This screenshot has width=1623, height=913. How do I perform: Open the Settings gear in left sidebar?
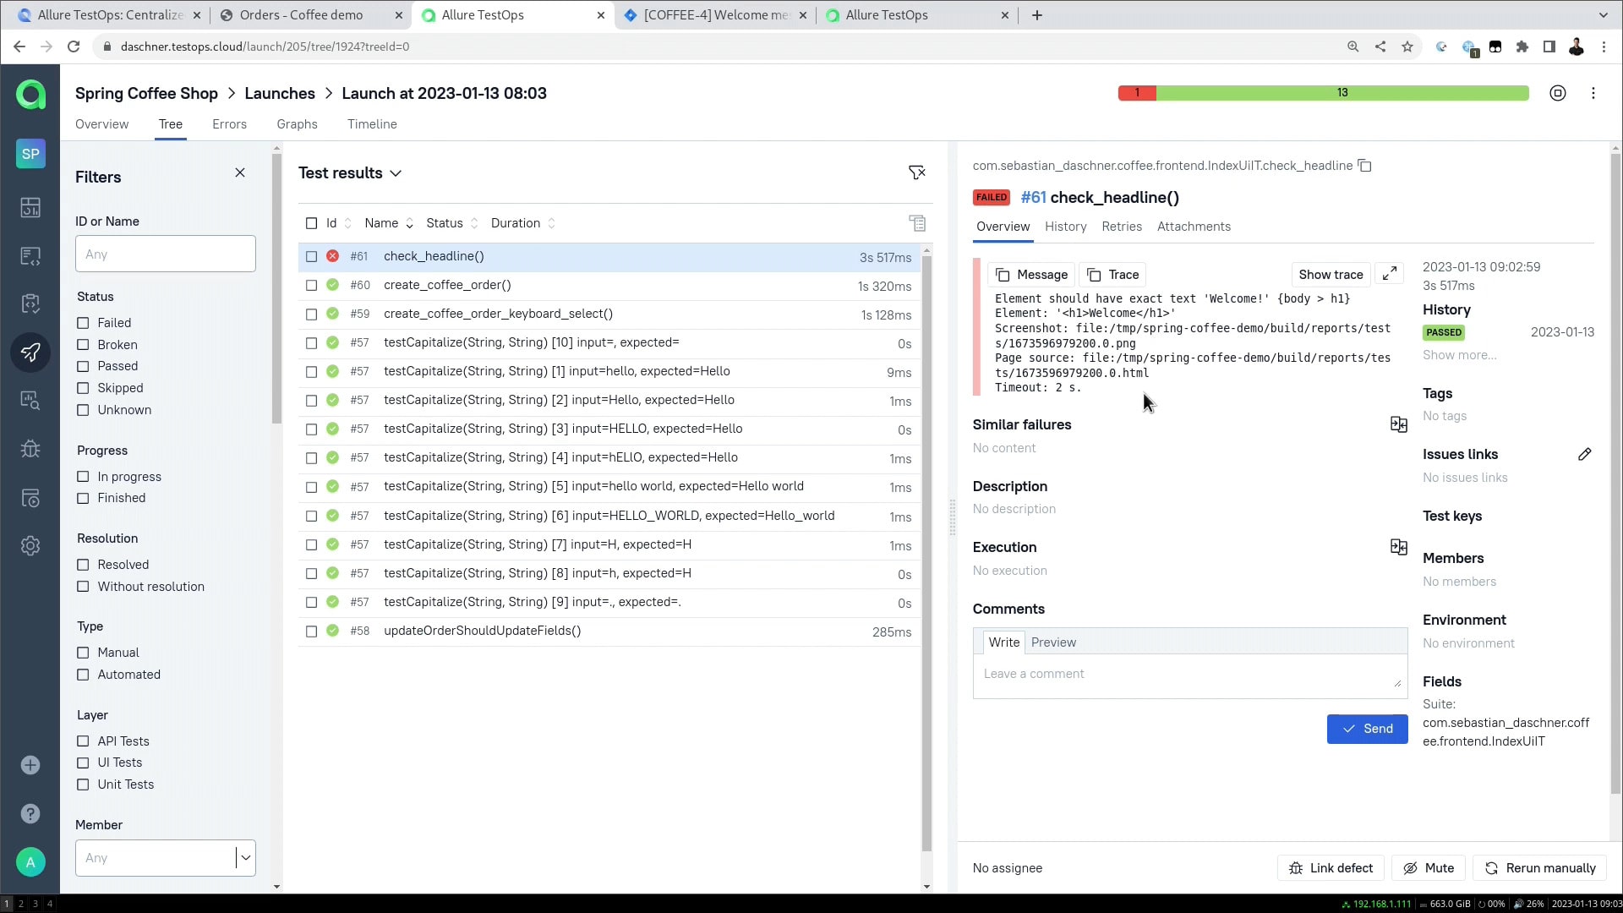click(30, 546)
